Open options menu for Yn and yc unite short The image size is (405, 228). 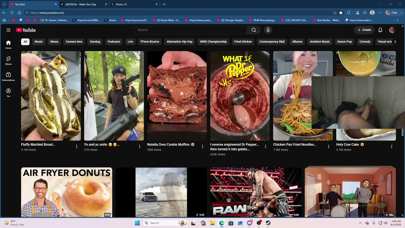point(140,147)
